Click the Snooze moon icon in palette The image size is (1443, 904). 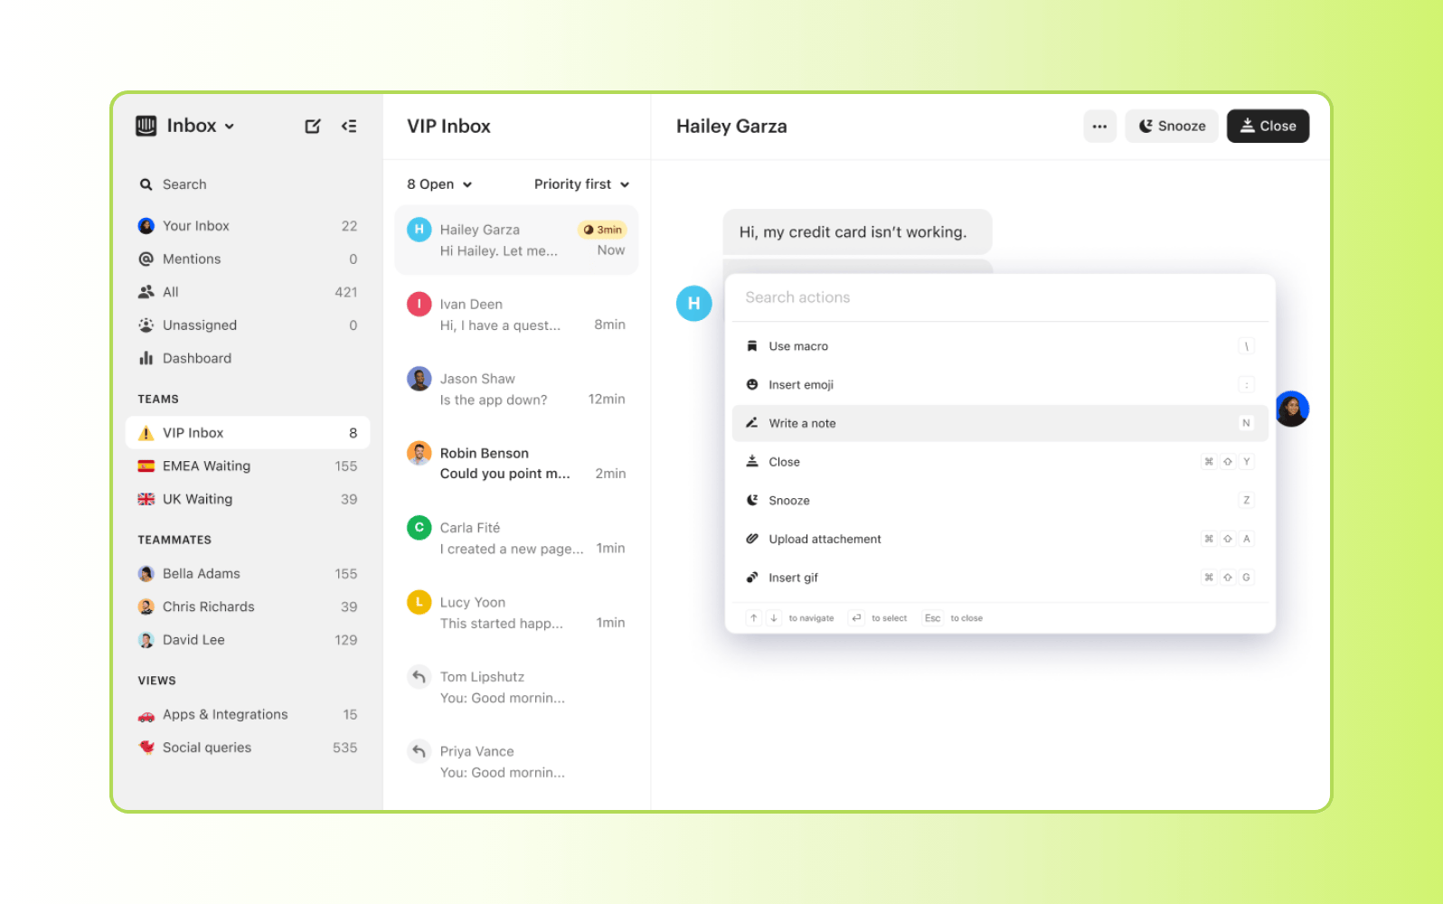[751, 500]
